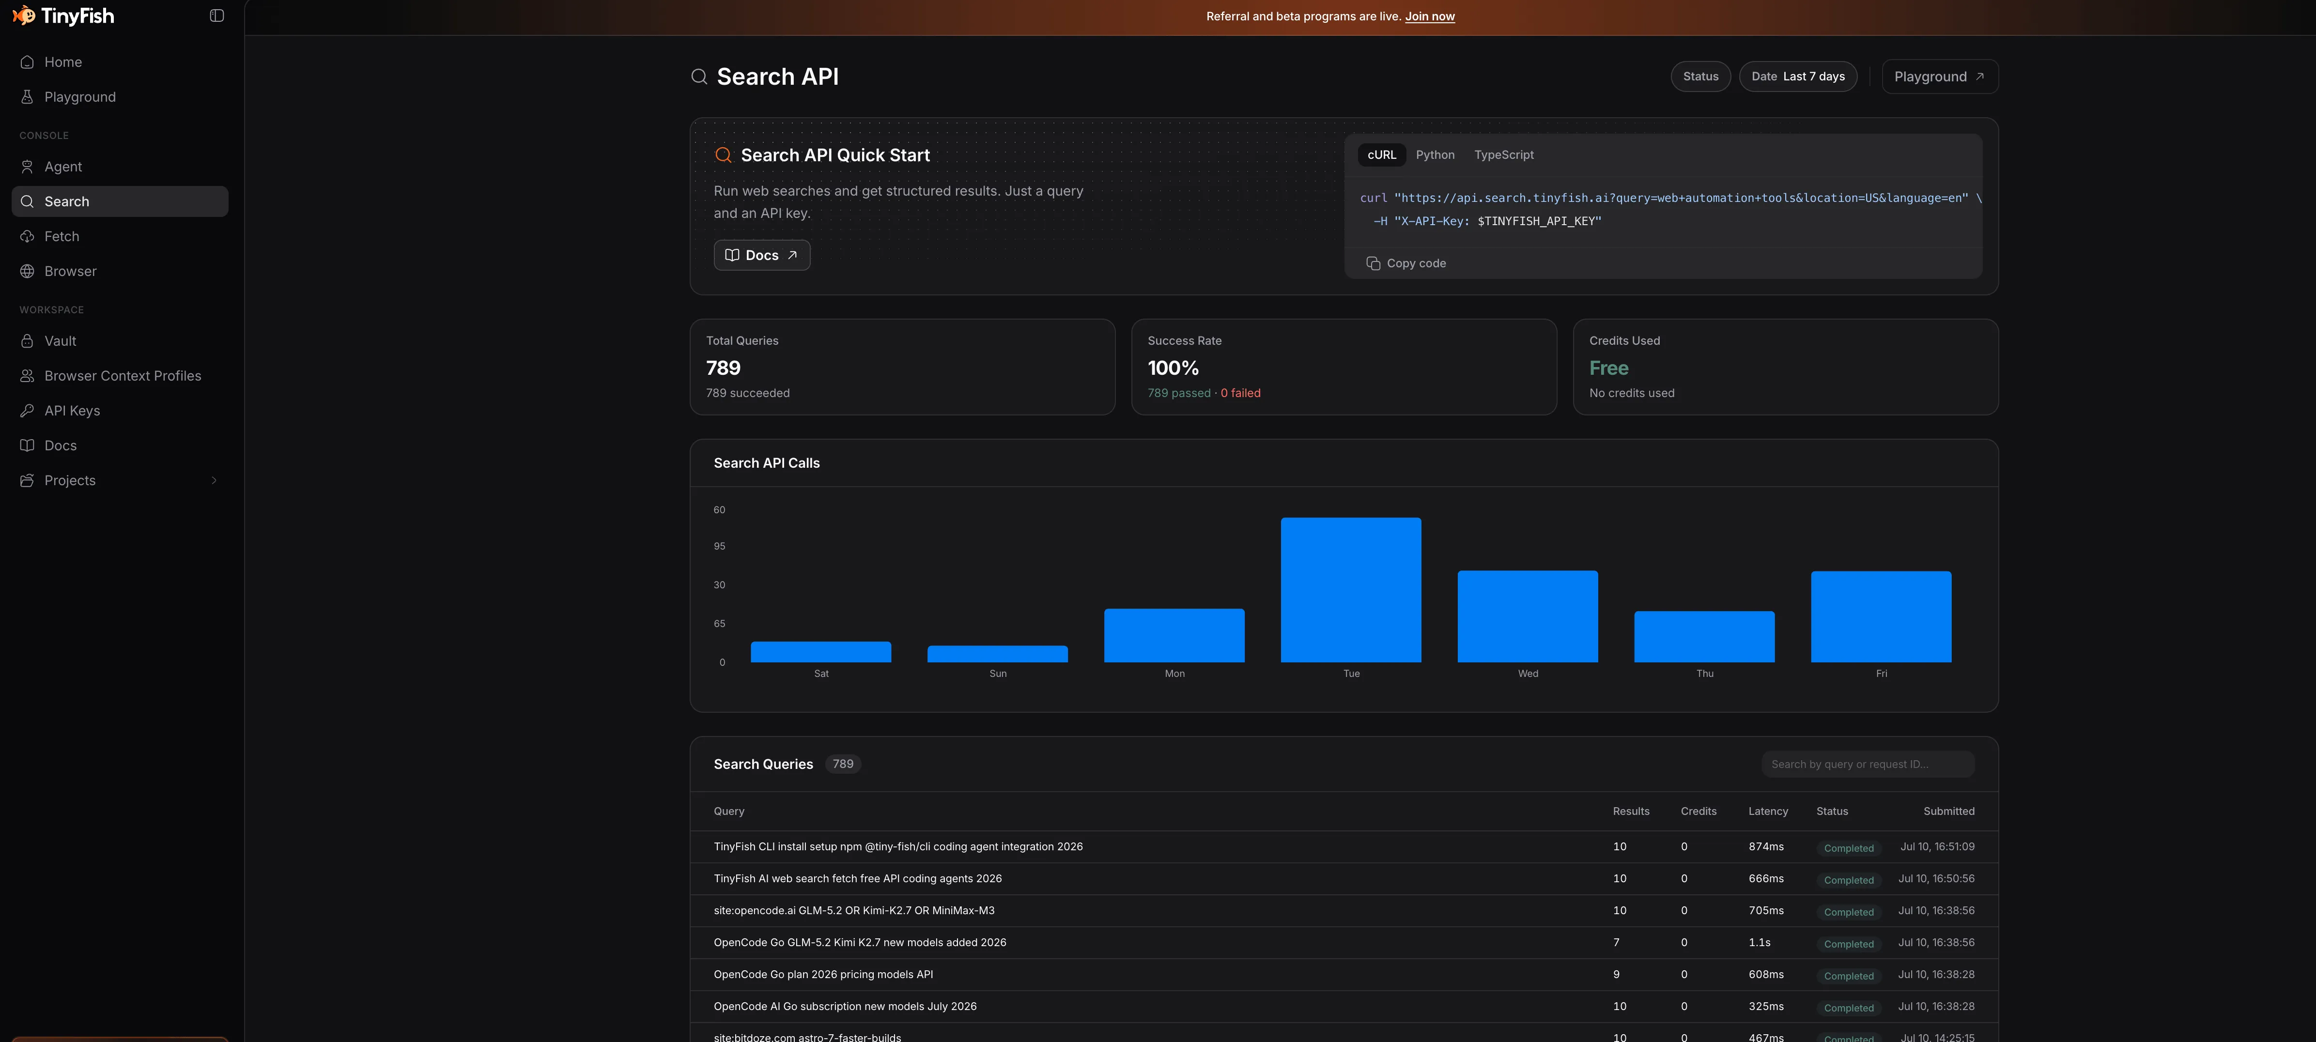Open Browser Context Profiles menu item

point(120,376)
